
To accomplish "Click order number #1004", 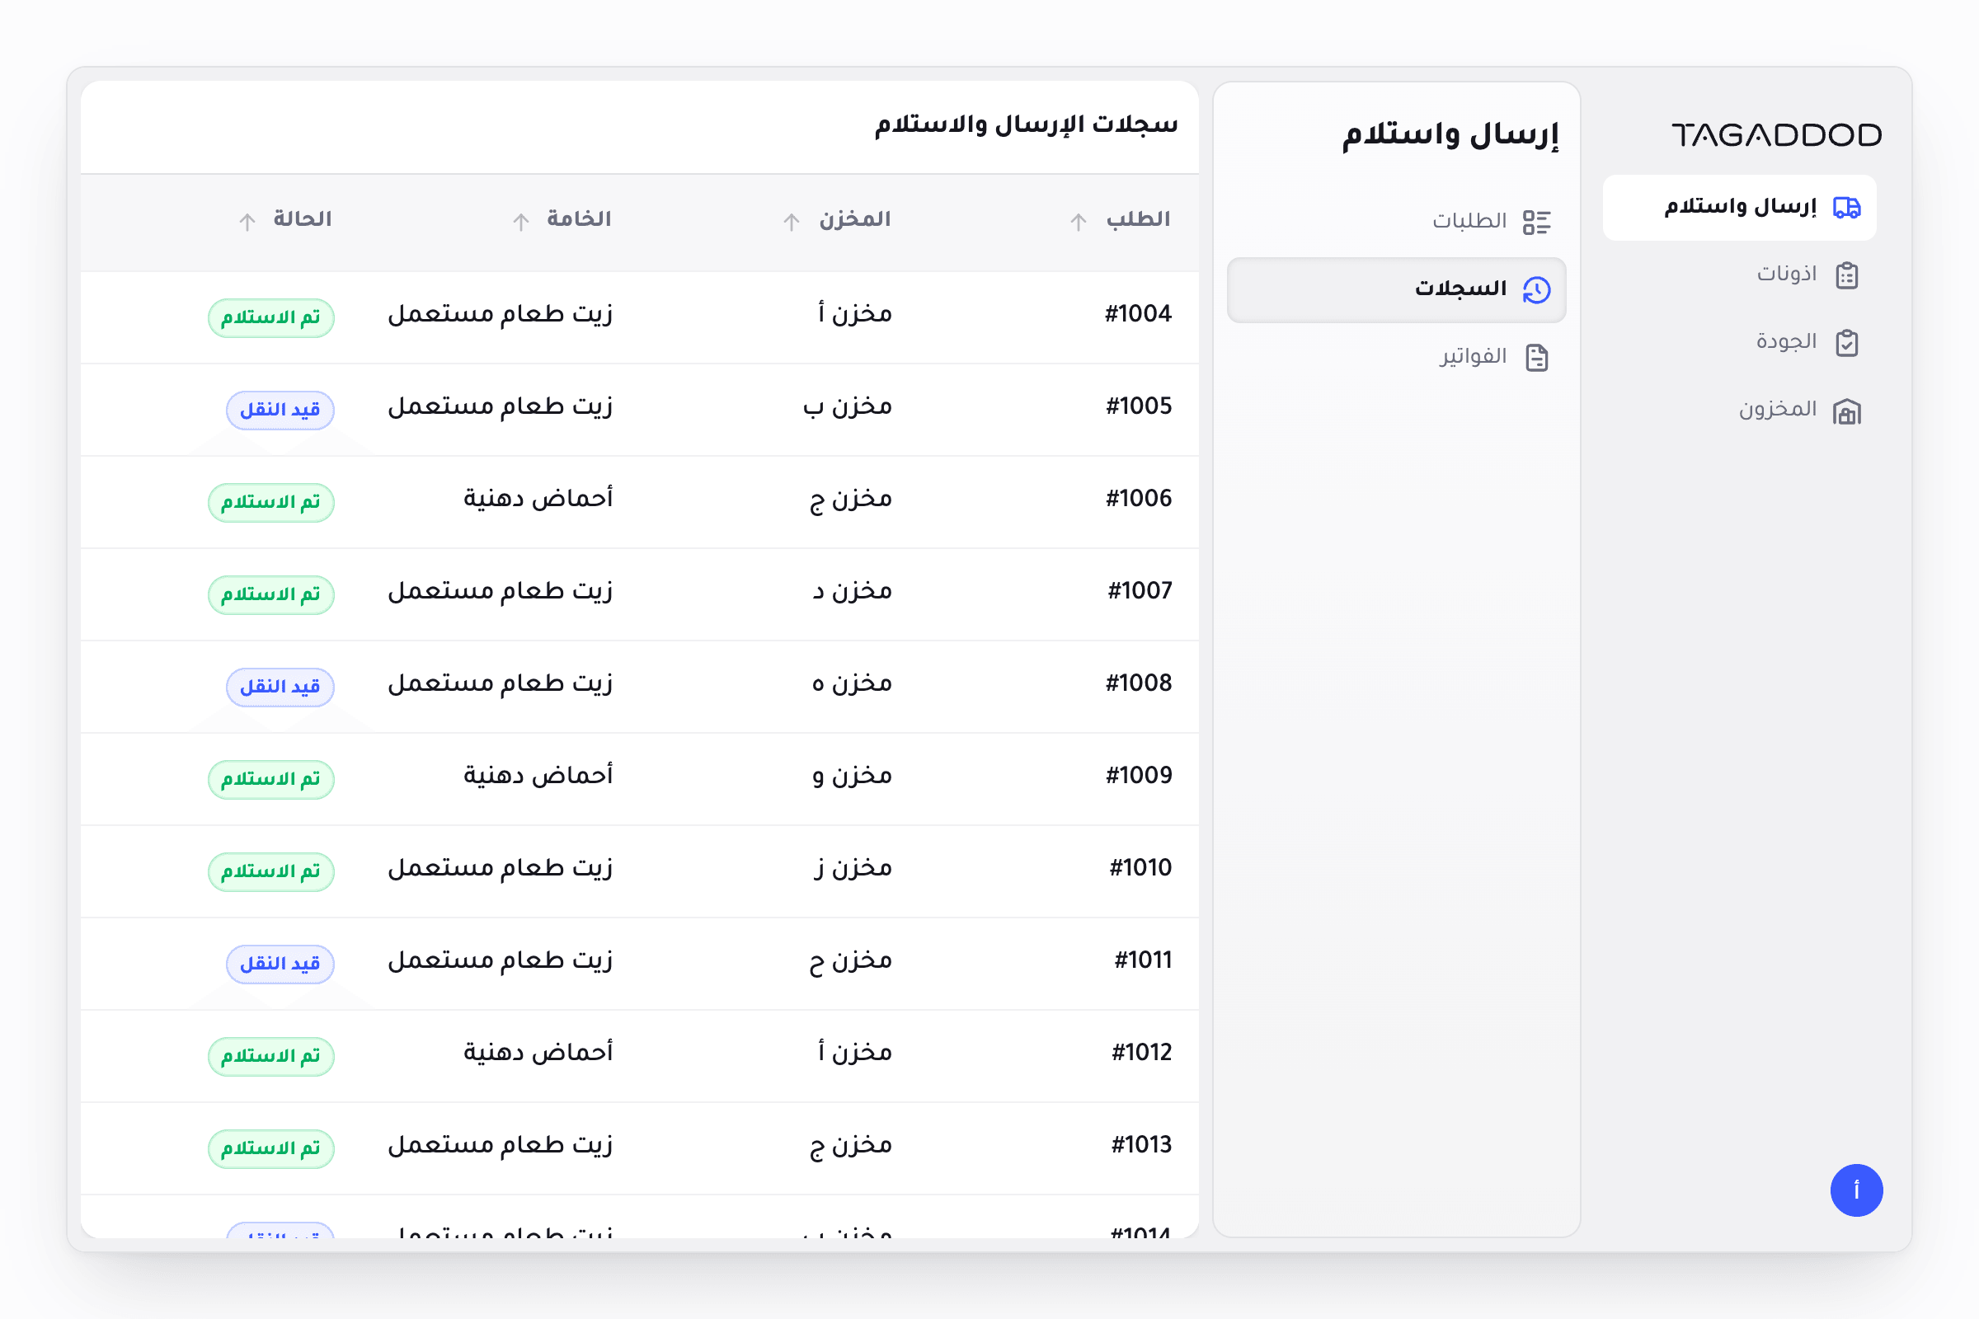I will pos(1139,314).
